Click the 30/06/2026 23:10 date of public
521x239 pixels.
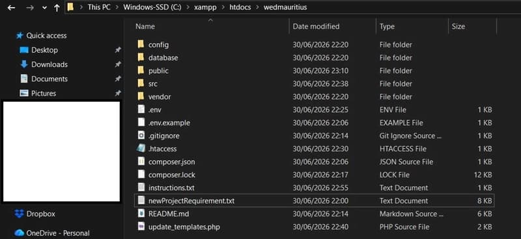coord(320,71)
